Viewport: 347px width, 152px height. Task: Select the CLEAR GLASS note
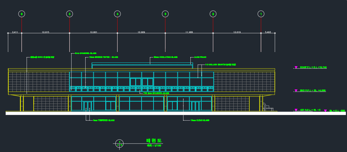[200, 120]
